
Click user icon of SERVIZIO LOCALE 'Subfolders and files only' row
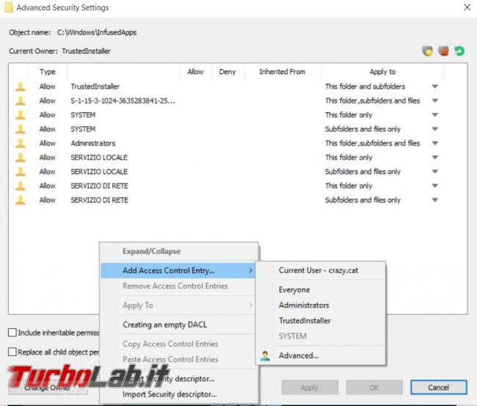21,172
